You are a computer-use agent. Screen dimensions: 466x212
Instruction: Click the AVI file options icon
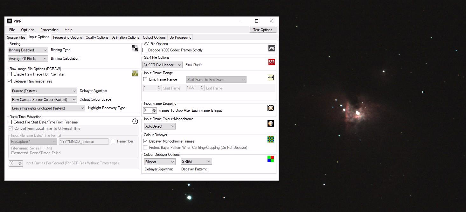click(271, 48)
